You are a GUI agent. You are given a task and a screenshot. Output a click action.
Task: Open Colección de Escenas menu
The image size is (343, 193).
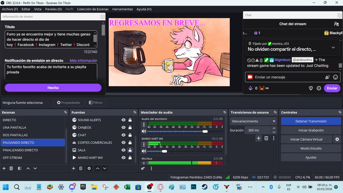pos(93,9)
